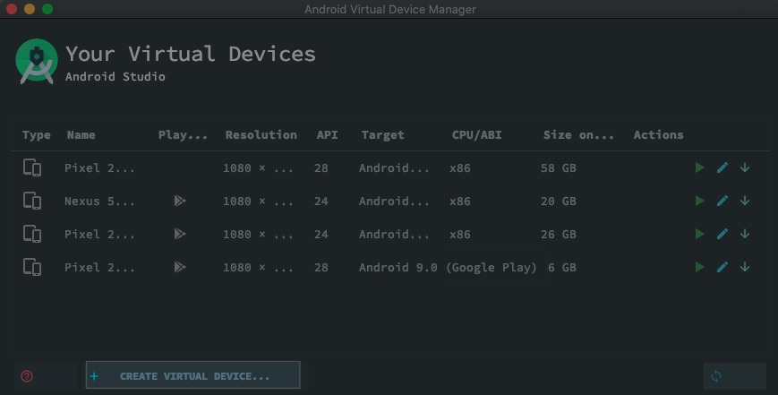Edit the 58 GB Pixel 2 device
This screenshot has width=778, height=395.
pyautogui.click(x=722, y=167)
